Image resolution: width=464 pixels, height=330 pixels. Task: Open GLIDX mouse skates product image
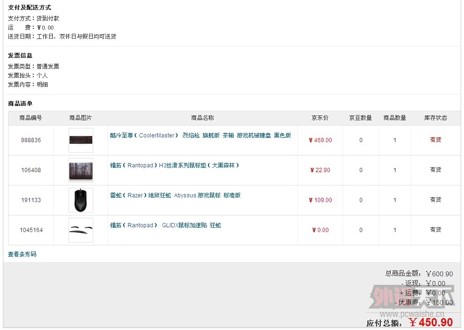click(81, 230)
